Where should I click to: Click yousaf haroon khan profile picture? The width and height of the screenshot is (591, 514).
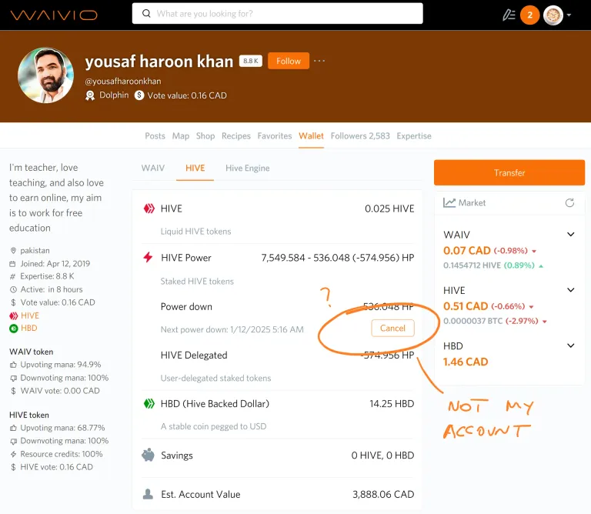(45, 75)
